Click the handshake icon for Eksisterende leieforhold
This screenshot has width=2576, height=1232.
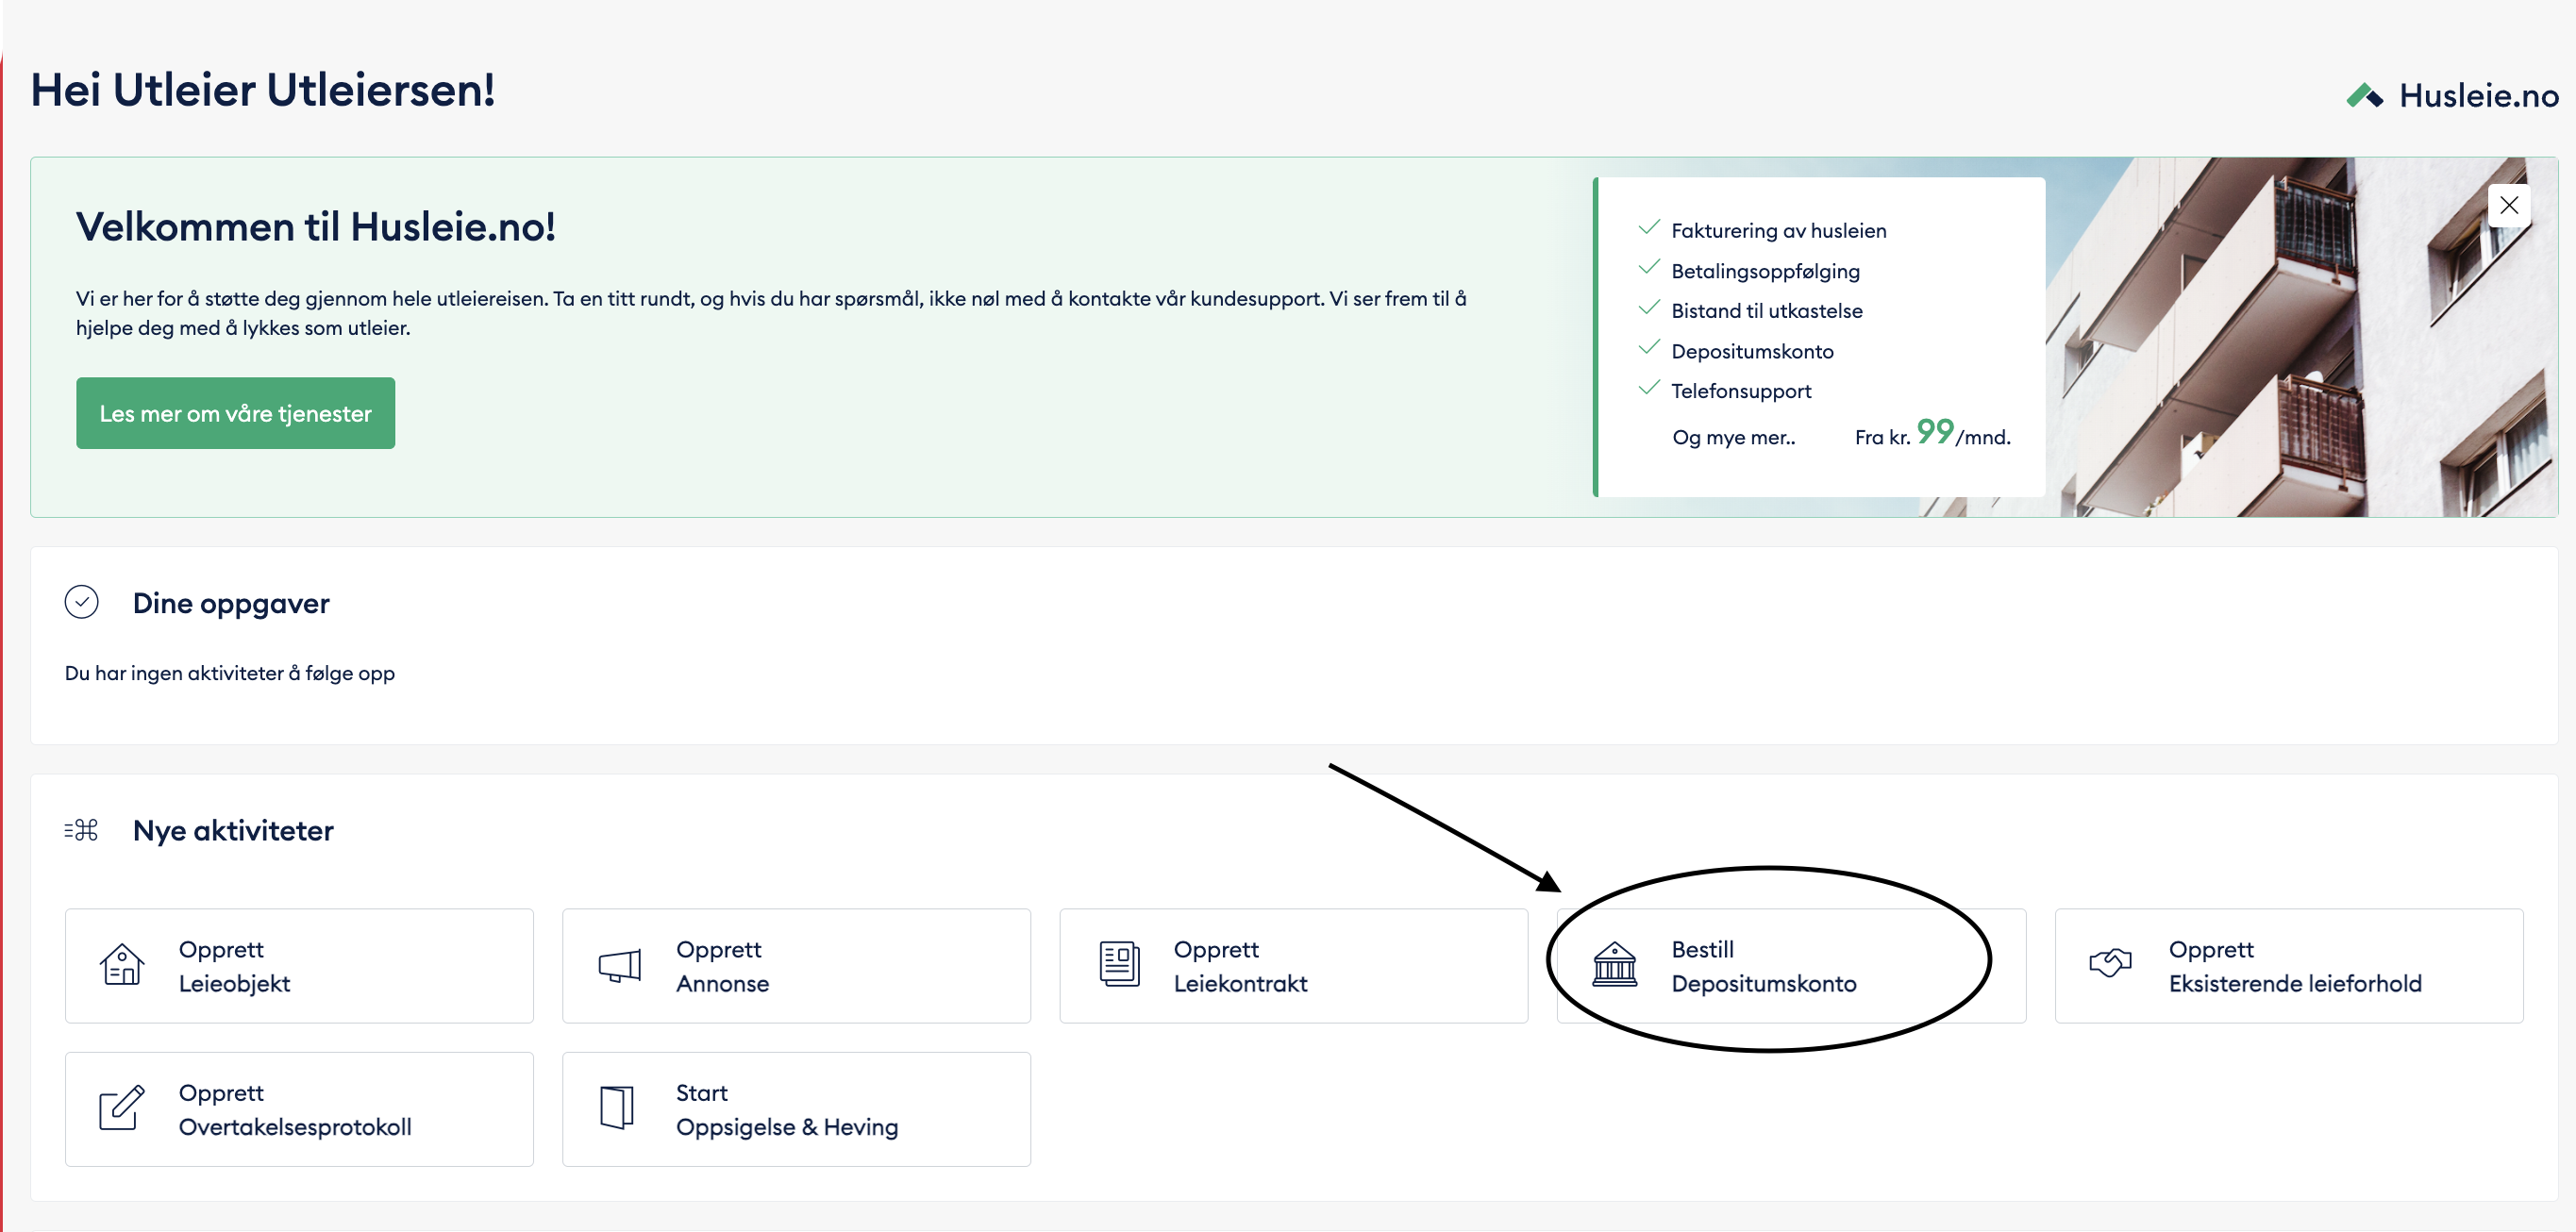[2110, 963]
